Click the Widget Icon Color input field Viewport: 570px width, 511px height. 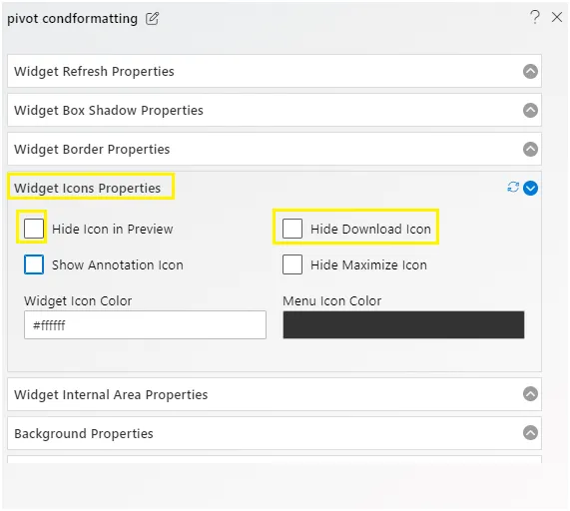click(x=145, y=325)
